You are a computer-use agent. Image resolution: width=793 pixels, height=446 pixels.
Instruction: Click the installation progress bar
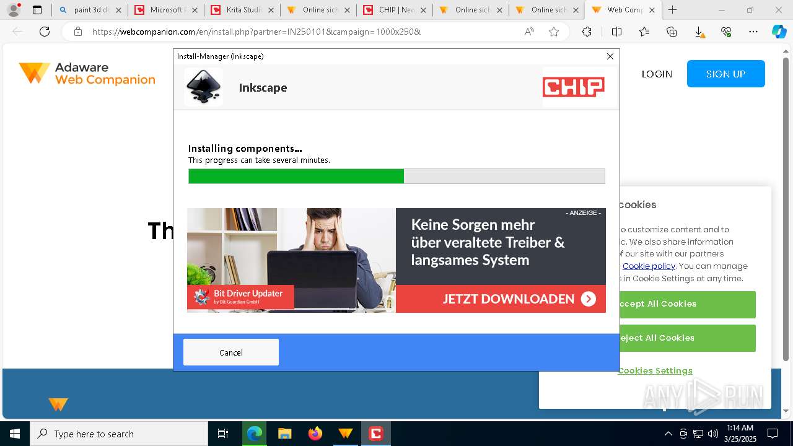click(x=396, y=177)
